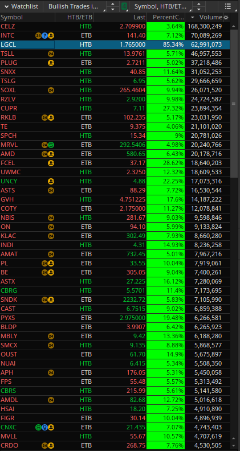Viewport: 240px width, 451px height.
Task: Open the column settings gear icon
Action: pos(226,18)
